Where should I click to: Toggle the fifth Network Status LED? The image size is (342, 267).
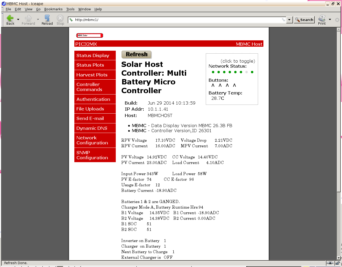tap(235, 72)
